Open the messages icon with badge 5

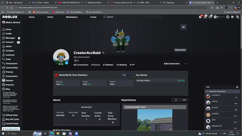click(210, 17)
